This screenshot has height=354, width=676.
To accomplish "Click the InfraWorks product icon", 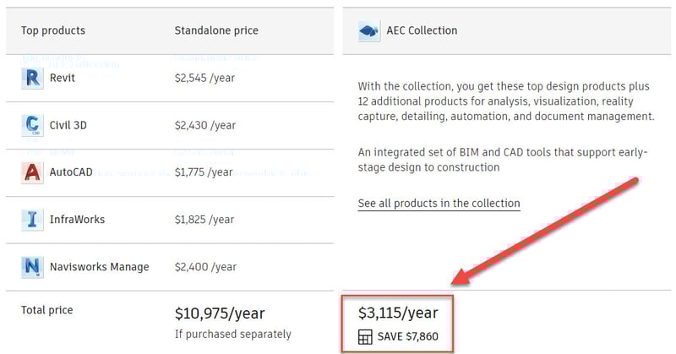I will coord(32,220).
